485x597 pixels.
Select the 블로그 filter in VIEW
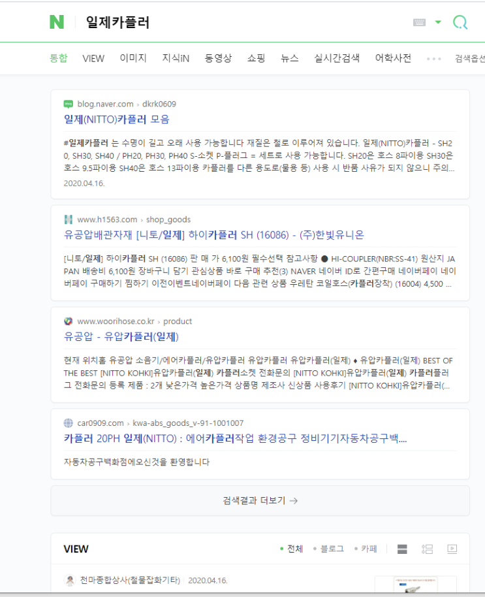click(328, 549)
